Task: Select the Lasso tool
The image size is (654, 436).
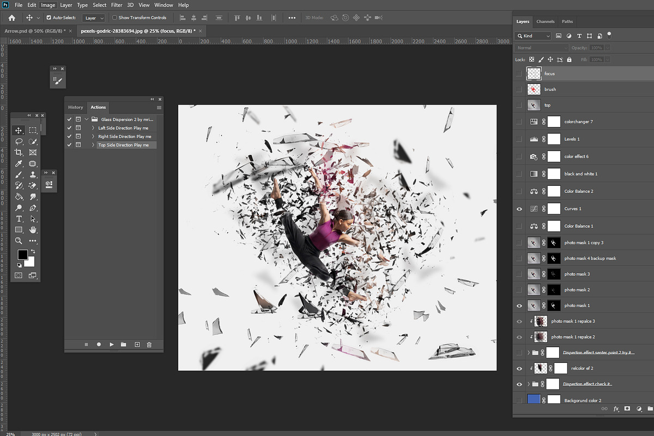Action: pyautogui.click(x=19, y=142)
